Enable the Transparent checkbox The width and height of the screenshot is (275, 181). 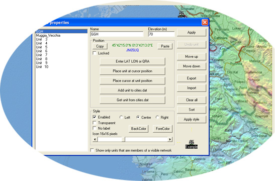point(95,123)
